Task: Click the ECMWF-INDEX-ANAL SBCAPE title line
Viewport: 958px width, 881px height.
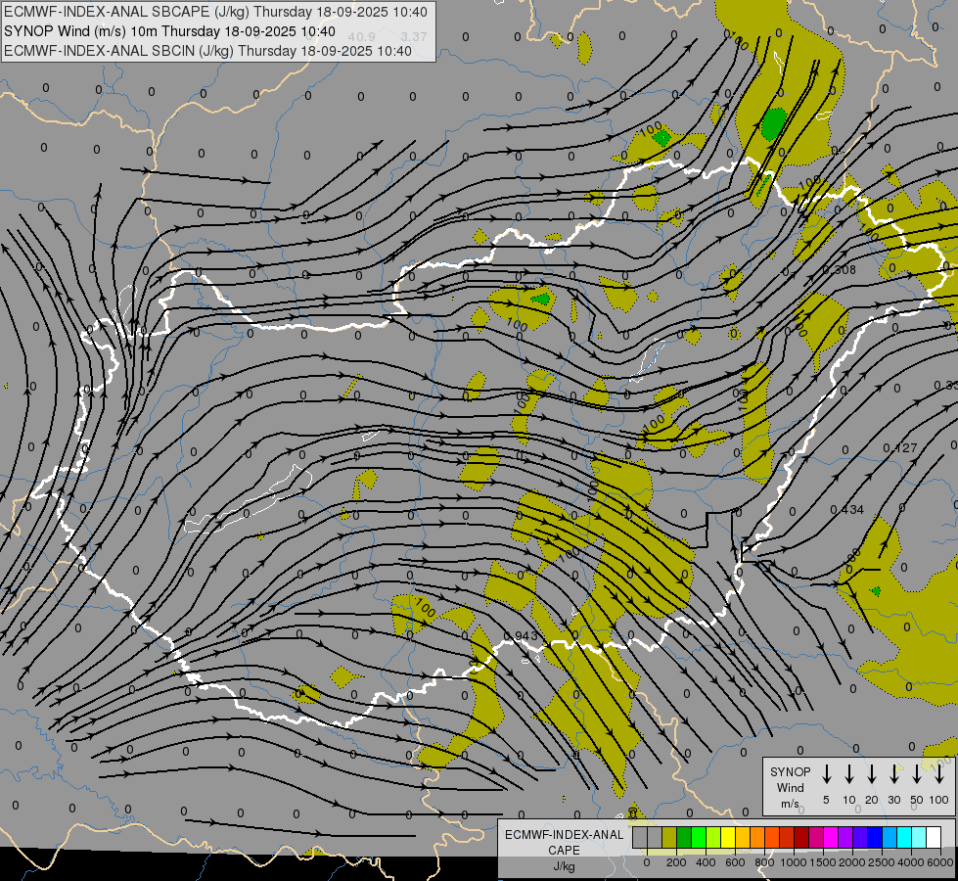Action: 215,12
